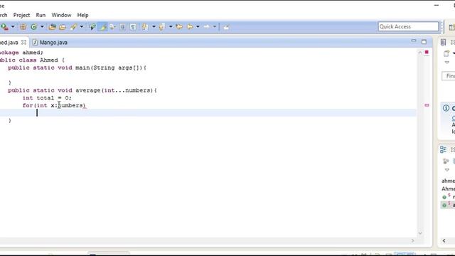
Task: Select the highlighted average method in Outline
Action: 449,205
